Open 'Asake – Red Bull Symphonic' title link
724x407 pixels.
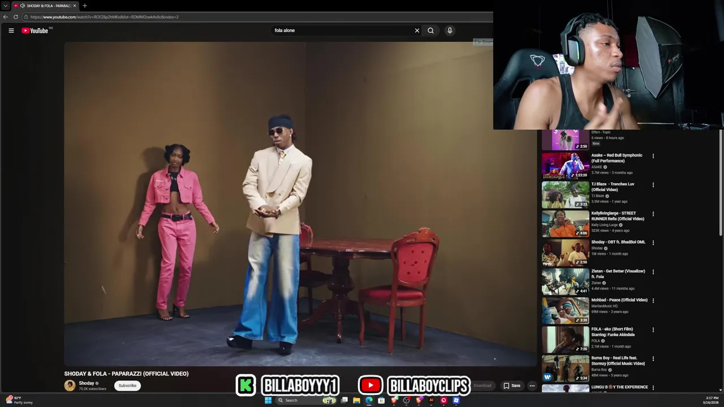(x=617, y=158)
